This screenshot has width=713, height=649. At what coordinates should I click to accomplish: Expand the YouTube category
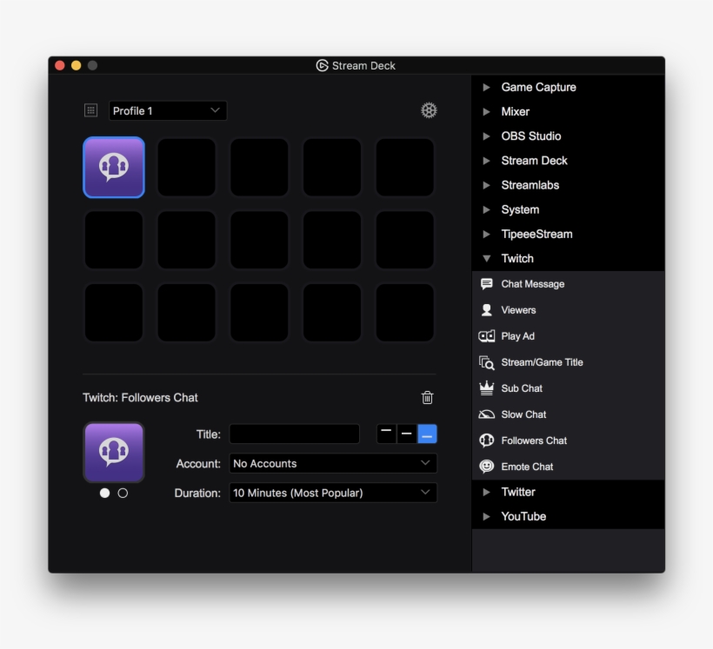tap(487, 516)
